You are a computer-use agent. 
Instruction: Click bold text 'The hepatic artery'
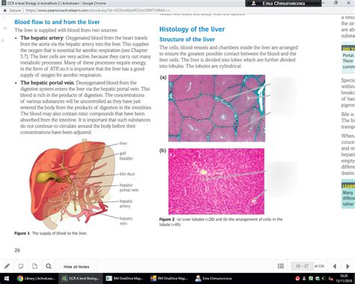(x=42, y=38)
